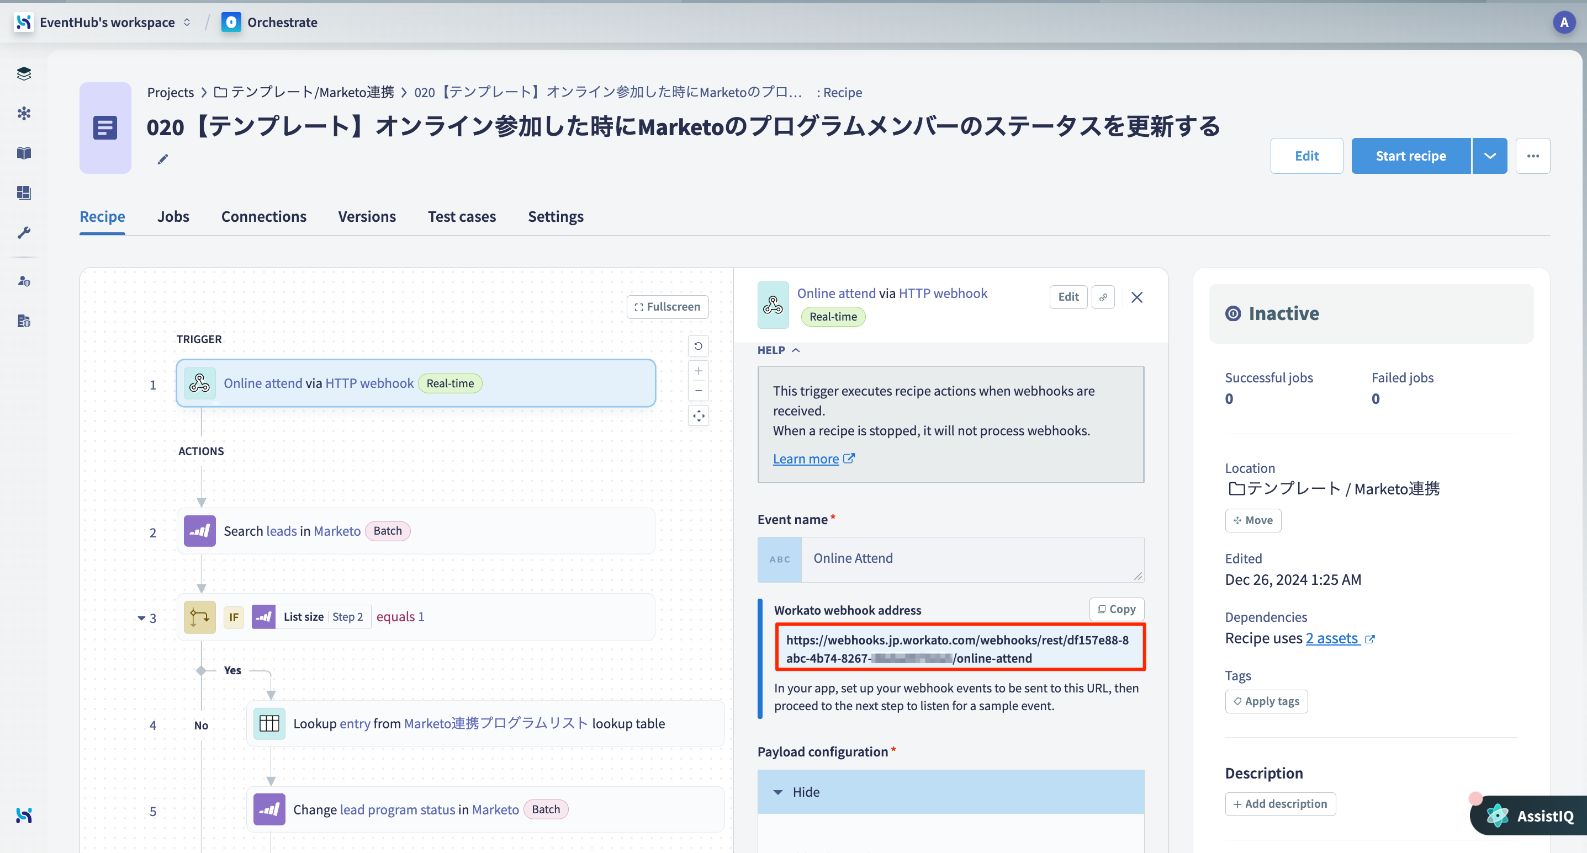
Task: Close the trigger details panel
Action: [1136, 297]
